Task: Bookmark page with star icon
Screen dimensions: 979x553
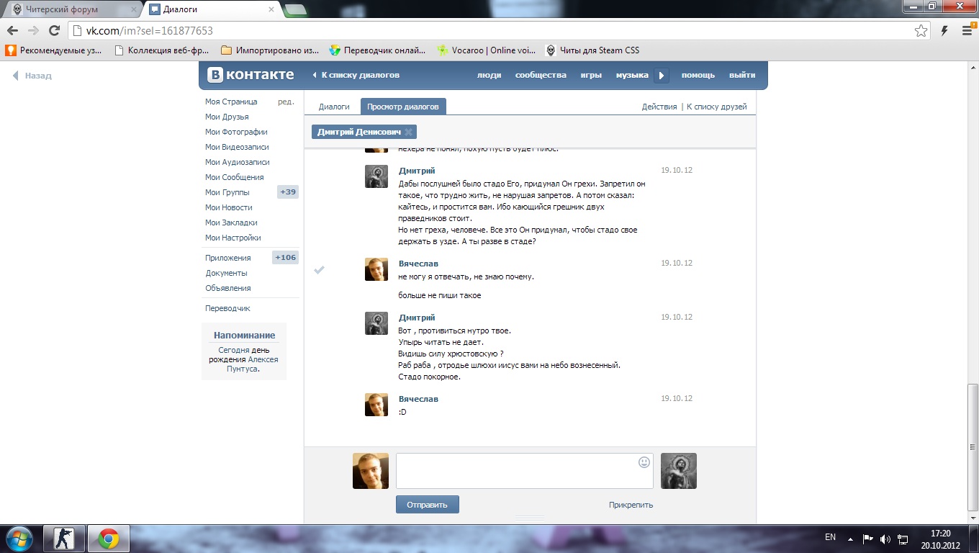Action: pos(921,31)
